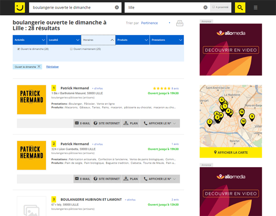Image resolution: width=276 pixels, height=216 pixels.
Task: Expand the Produits filter
Action: coord(132,40)
